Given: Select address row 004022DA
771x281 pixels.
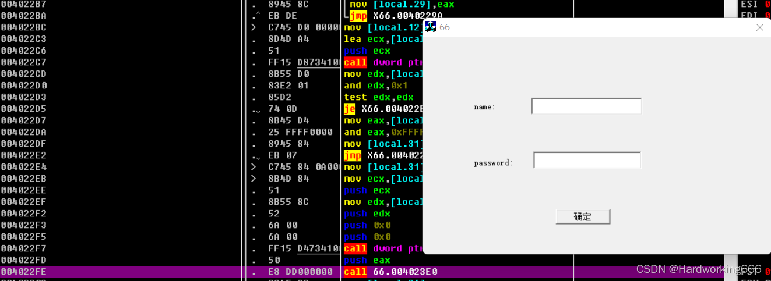Looking at the screenshot, I should (24, 132).
